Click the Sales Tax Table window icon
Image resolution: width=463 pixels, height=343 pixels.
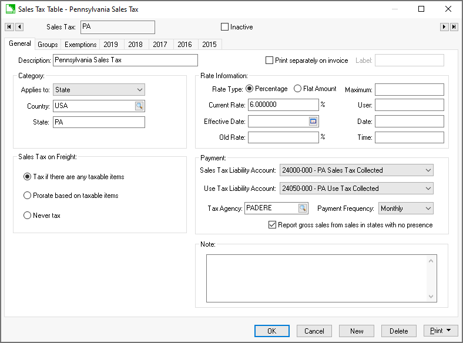10,9
